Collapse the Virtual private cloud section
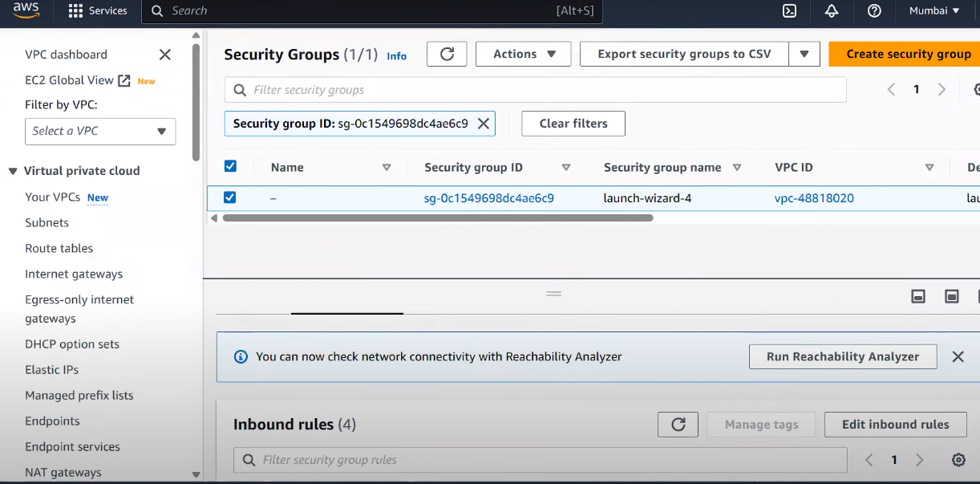 (13, 171)
